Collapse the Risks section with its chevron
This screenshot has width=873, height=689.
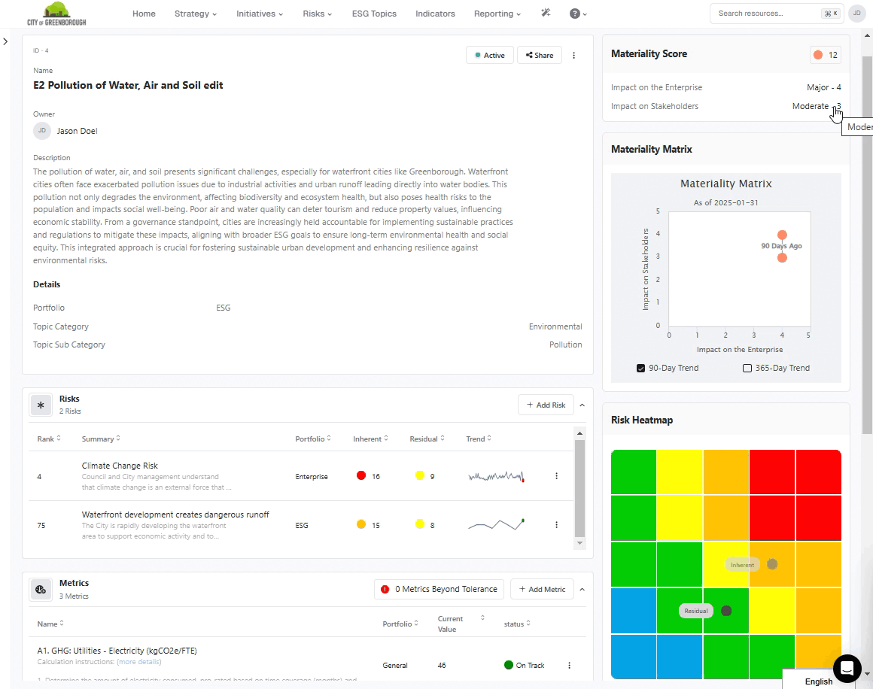582,405
